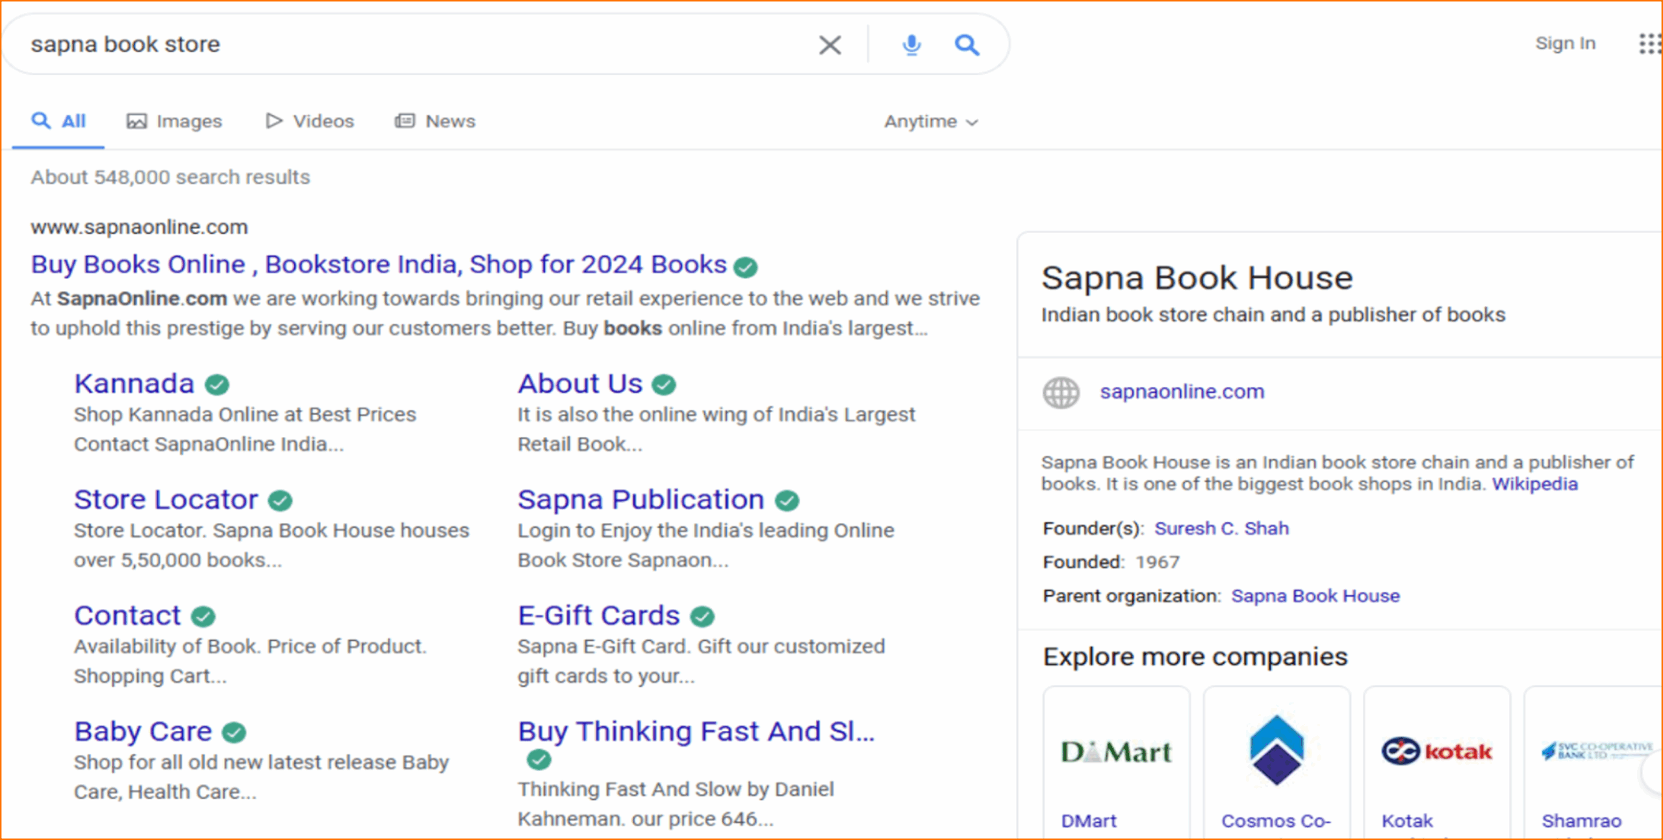Switch to the Videos tab

click(x=310, y=121)
